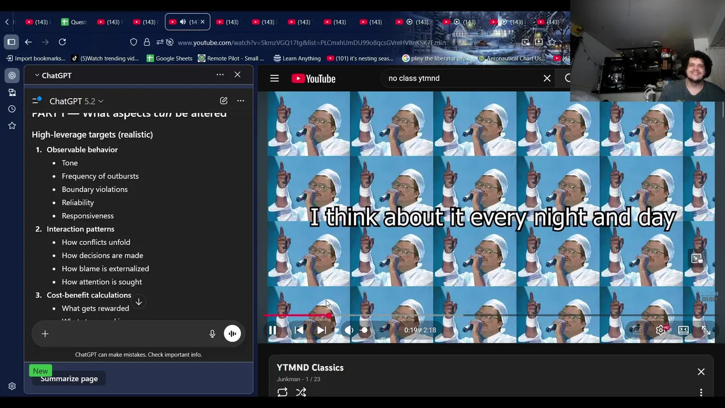725x408 pixels.
Task: Open sidebar history clock icon
Action: click(12, 109)
